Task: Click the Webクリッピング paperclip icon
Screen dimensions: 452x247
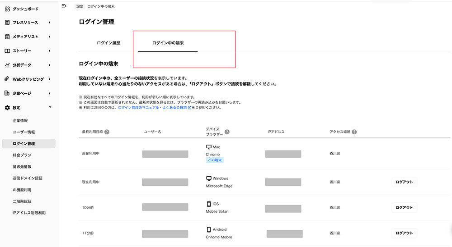Action: tap(7, 79)
